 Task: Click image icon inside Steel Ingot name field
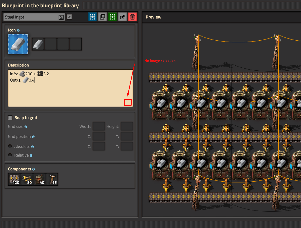61,17
